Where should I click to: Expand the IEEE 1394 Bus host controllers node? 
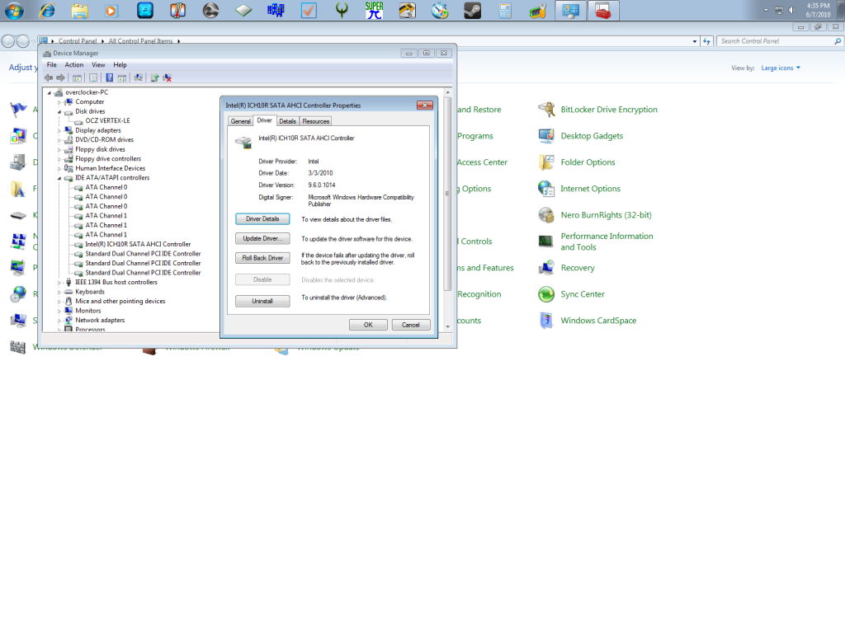click(59, 283)
